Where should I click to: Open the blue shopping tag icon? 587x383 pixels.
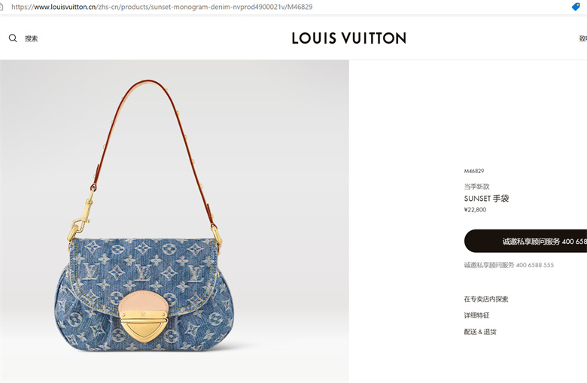tap(576, 6)
